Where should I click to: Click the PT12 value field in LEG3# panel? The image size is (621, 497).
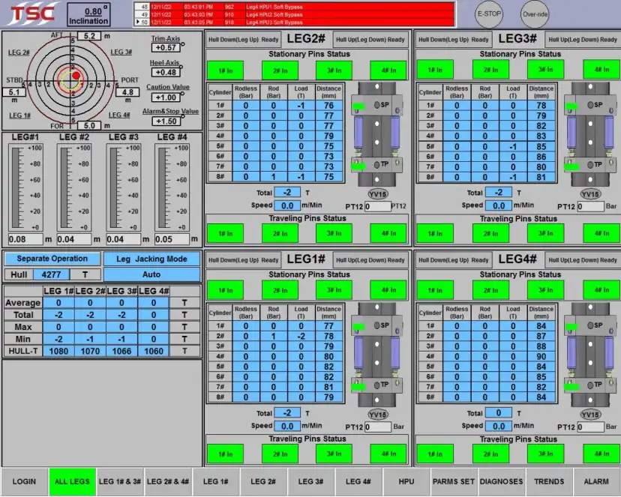[x=591, y=206]
